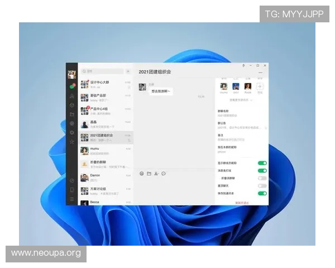Open 基础产品部 conversation
The width and height of the screenshot is (335, 268).
click(106, 98)
